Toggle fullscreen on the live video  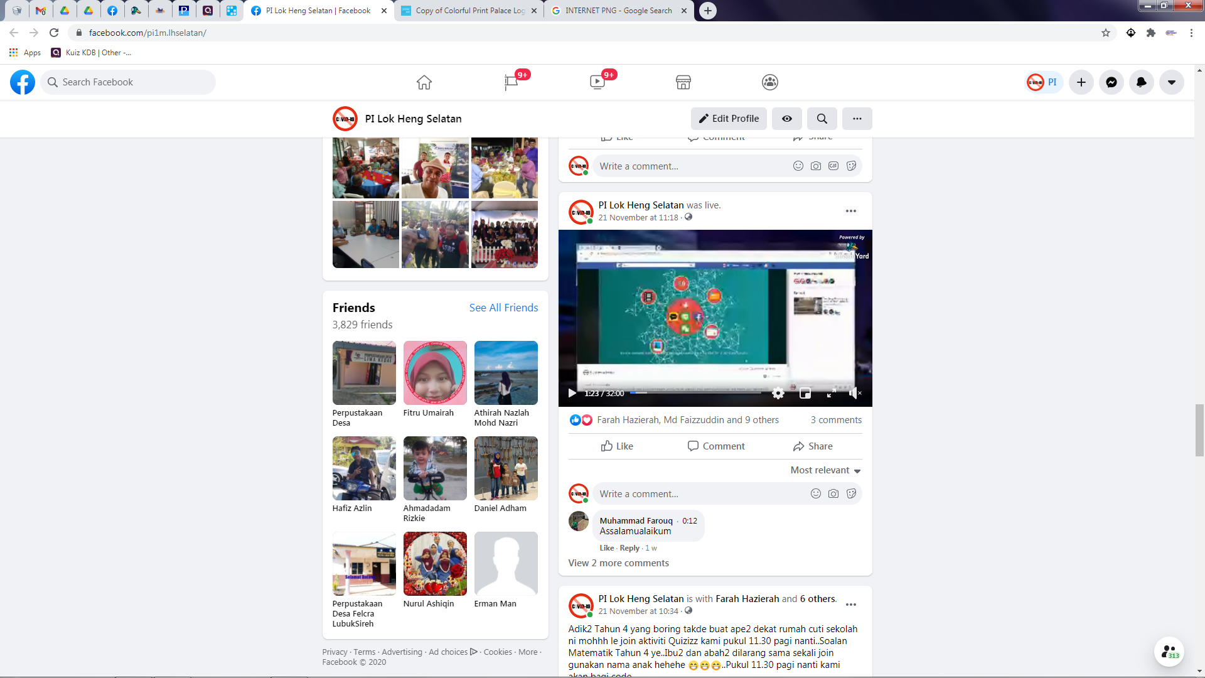tap(831, 394)
